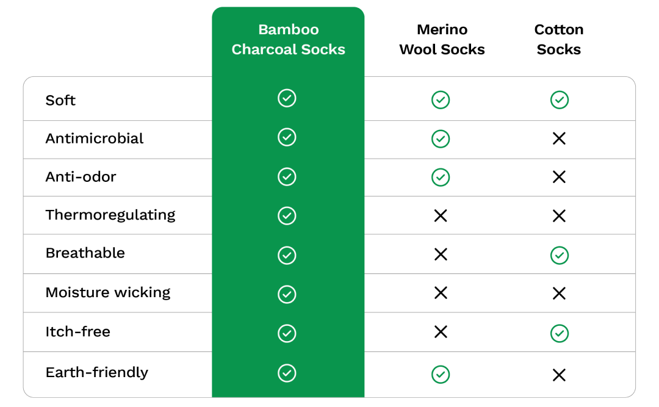The height and width of the screenshot is (407, 659).
Task: Click the Thermoregulating X under Merino Wool Socks
Action: (x=441, y=215)
